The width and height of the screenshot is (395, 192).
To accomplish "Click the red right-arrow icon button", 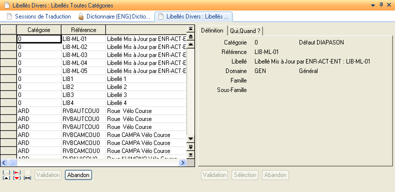I will click(17, 172).
